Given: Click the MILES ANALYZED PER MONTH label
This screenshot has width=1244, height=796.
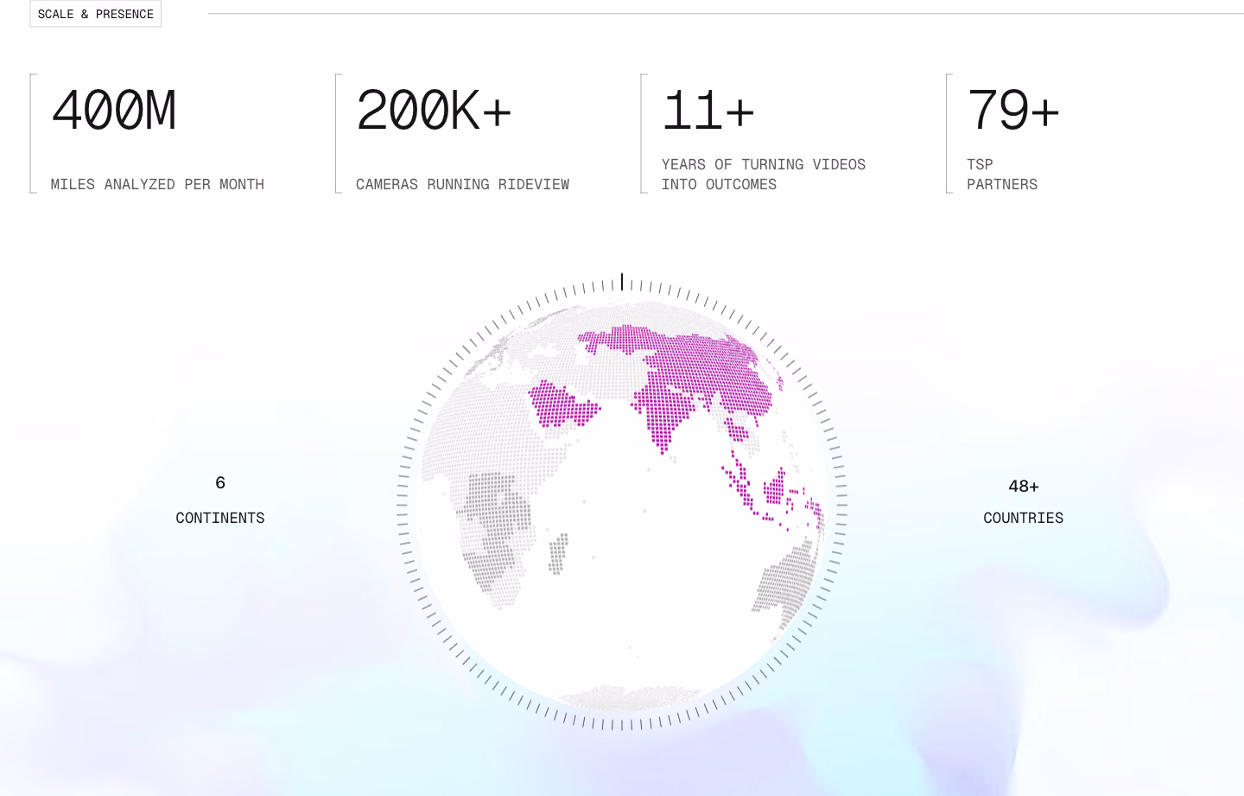Looking at the screenshot, I should (x=157, y=184).
